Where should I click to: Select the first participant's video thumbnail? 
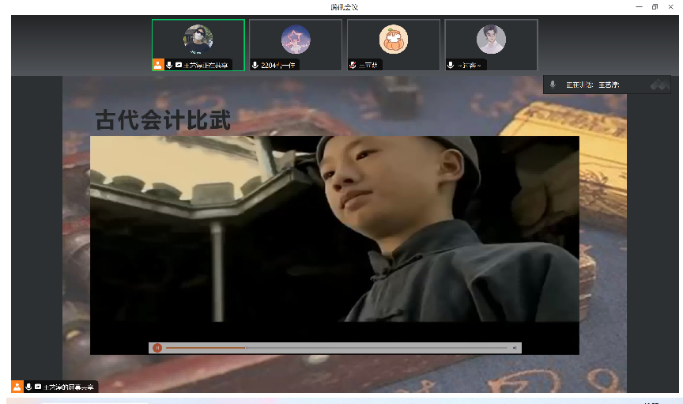coord(198,39)
